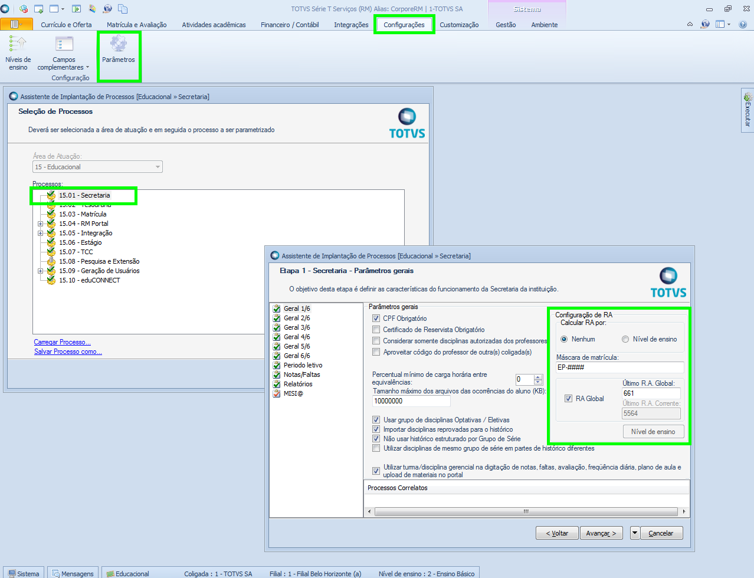The width and height of the screenshot is (754, 578).
Task: Expand the 15.04 - RM Portal tree node
Action: [x=41, y=224]
